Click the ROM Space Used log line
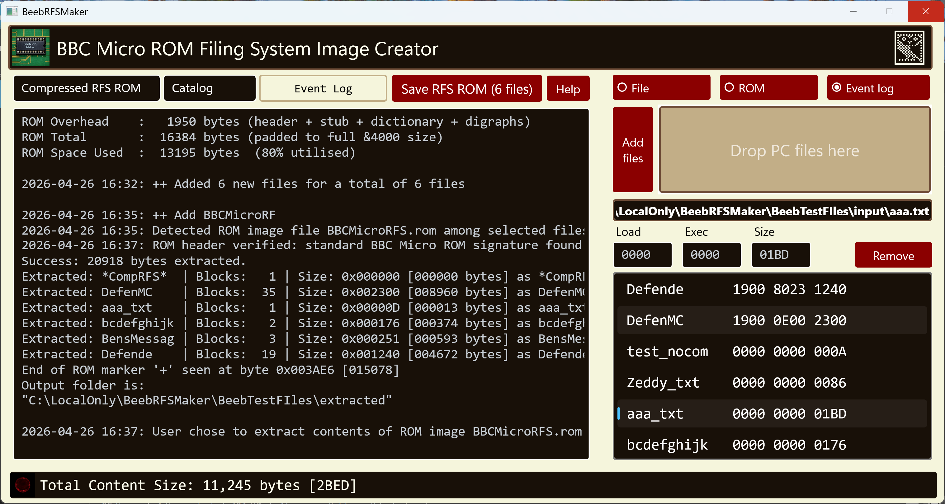Viewport: 945px width, 504px height. (189, 152)
